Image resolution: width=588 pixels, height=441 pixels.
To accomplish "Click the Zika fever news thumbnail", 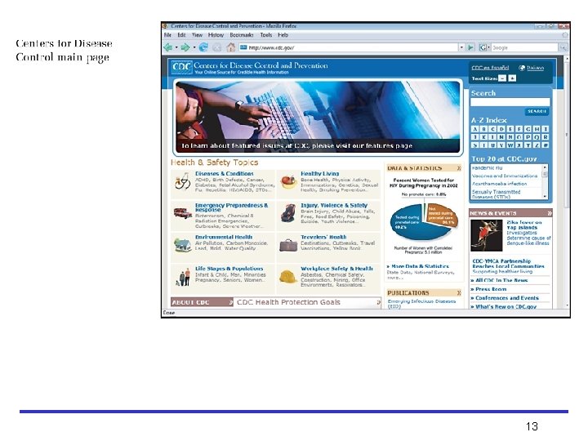I will (487, 235).
